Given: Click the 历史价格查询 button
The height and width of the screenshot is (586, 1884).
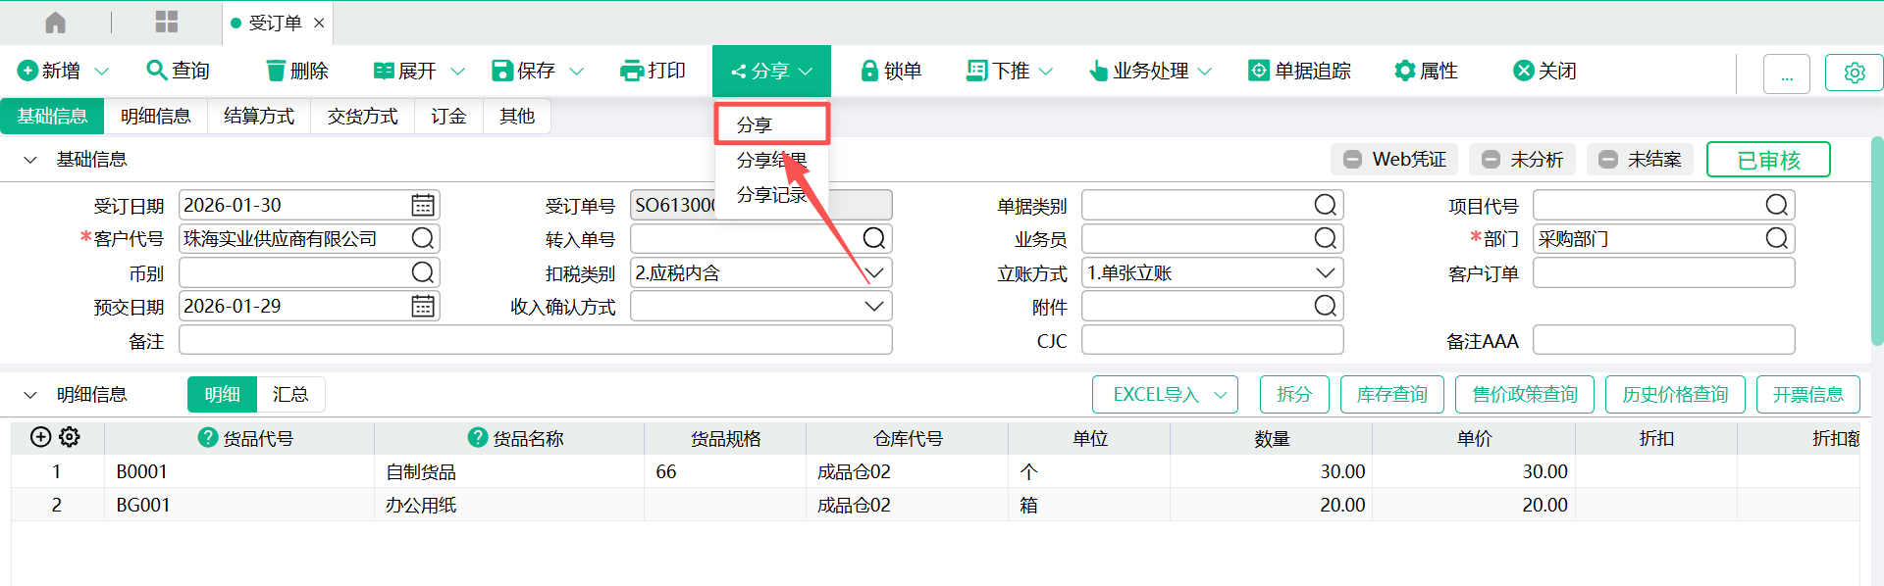Looking at the screenshot, I should point(1674,394).
